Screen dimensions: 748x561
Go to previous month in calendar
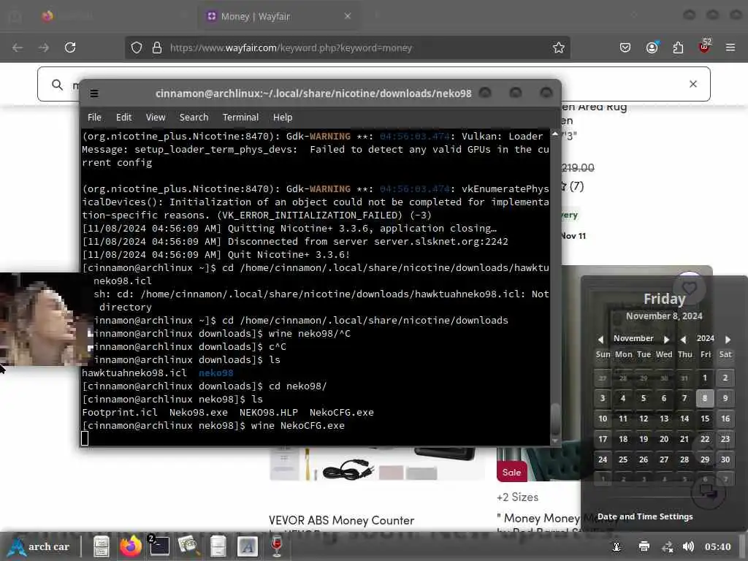click(x=600, y=339)
